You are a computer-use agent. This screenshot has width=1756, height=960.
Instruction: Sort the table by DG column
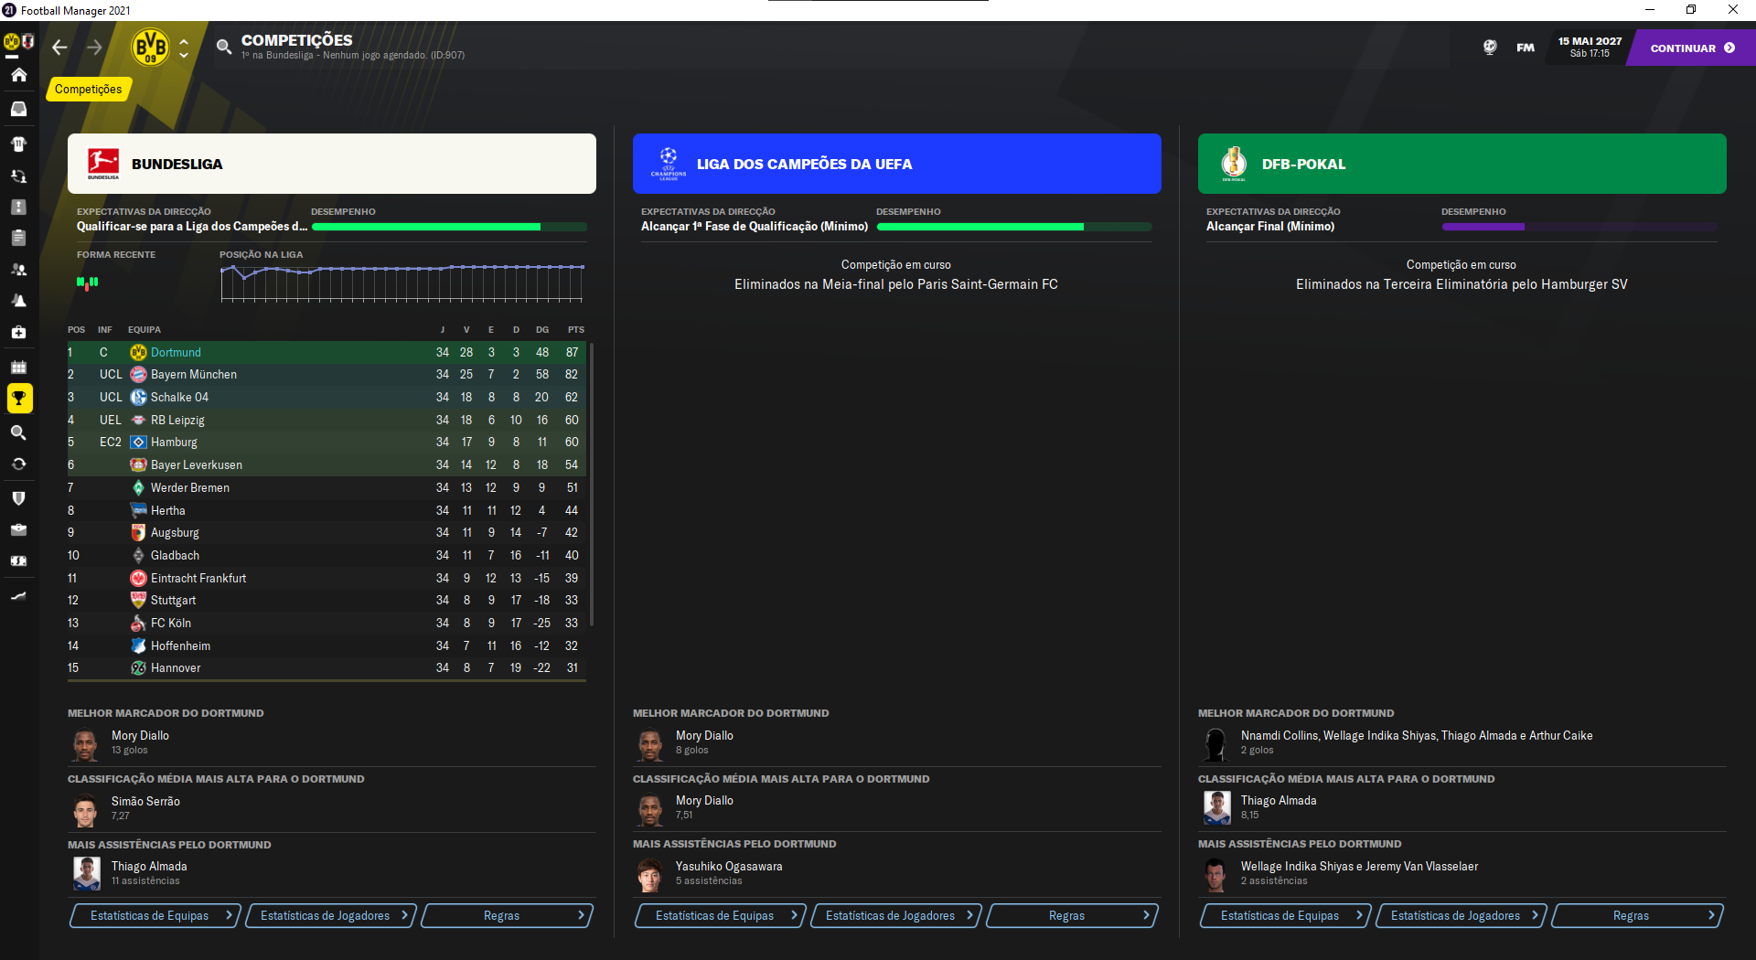(x=542, y=330)
